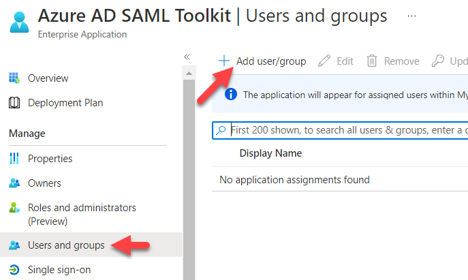The image size is (468, 280).
Task: Click the blue information icon in banner
Action: [230, 95]
